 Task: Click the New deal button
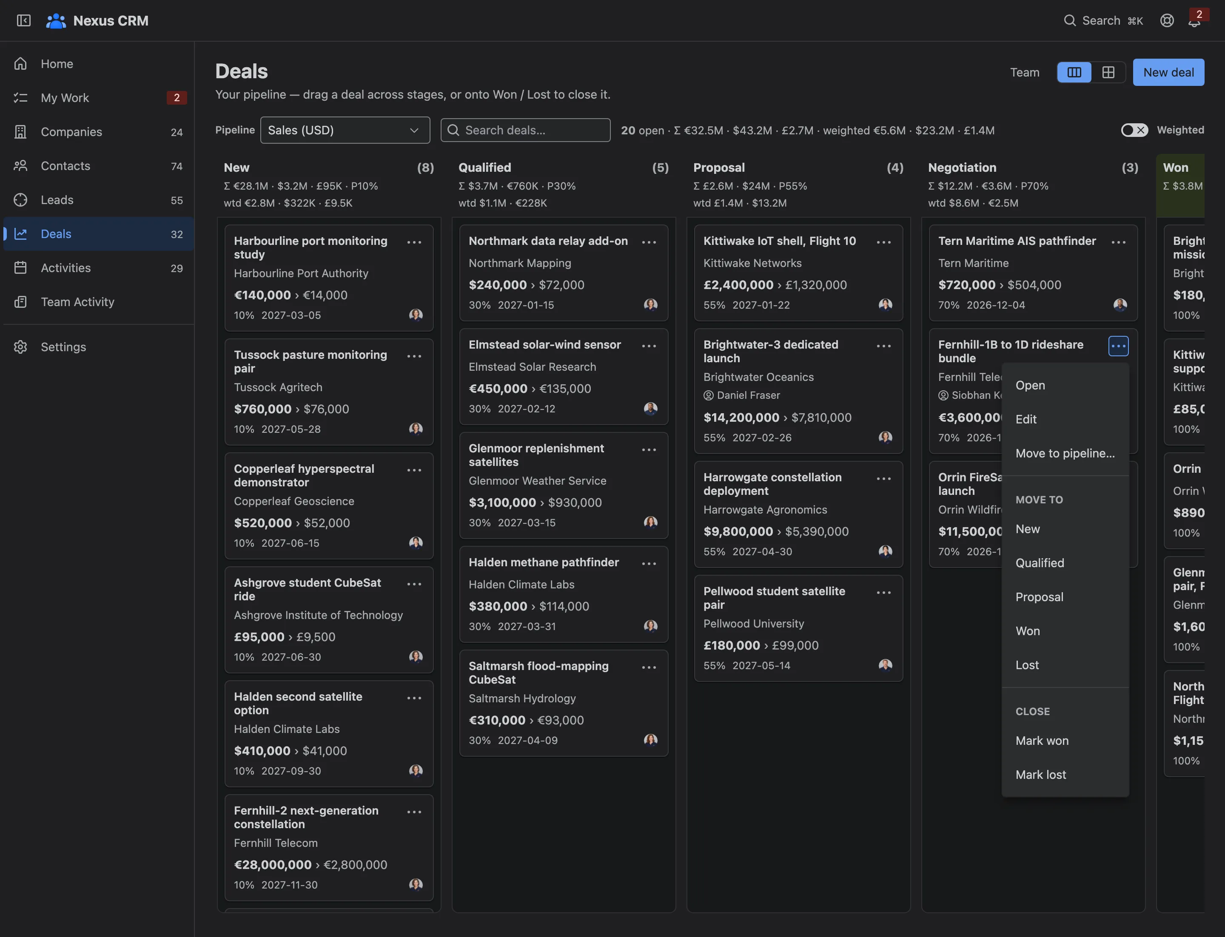[1168, 72]
